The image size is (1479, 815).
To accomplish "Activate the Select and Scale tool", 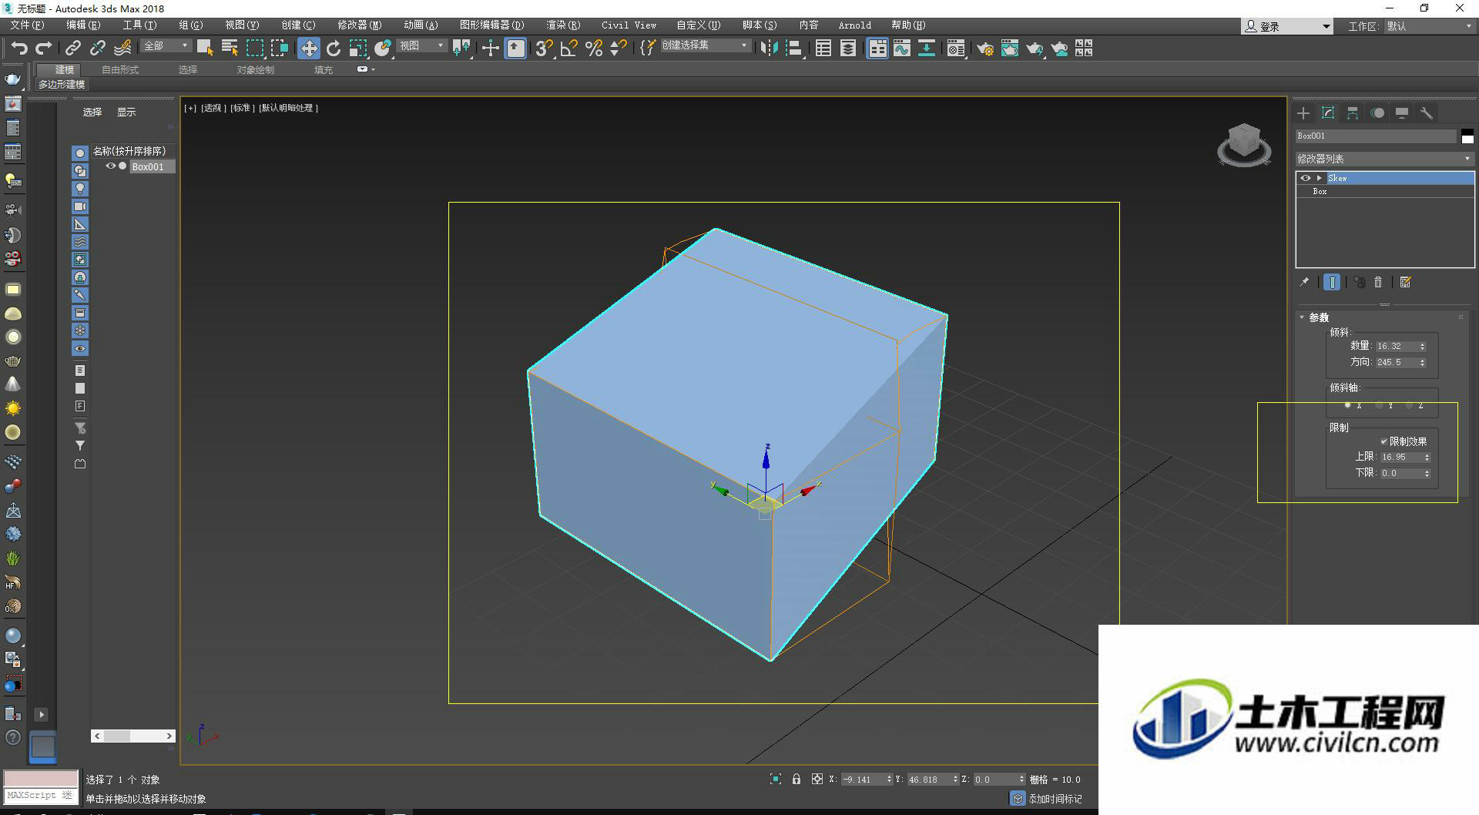I will [358, 49].
